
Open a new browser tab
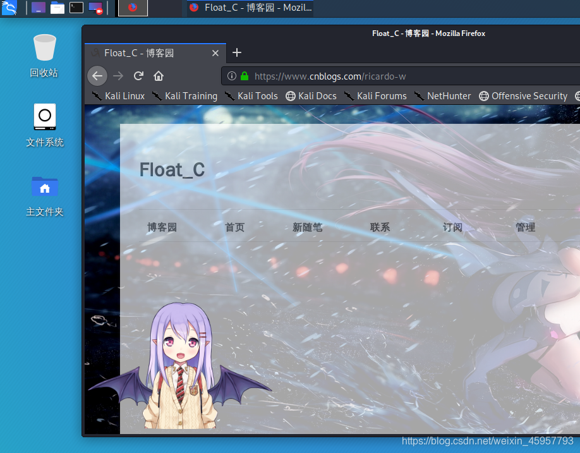pos(236,53)
